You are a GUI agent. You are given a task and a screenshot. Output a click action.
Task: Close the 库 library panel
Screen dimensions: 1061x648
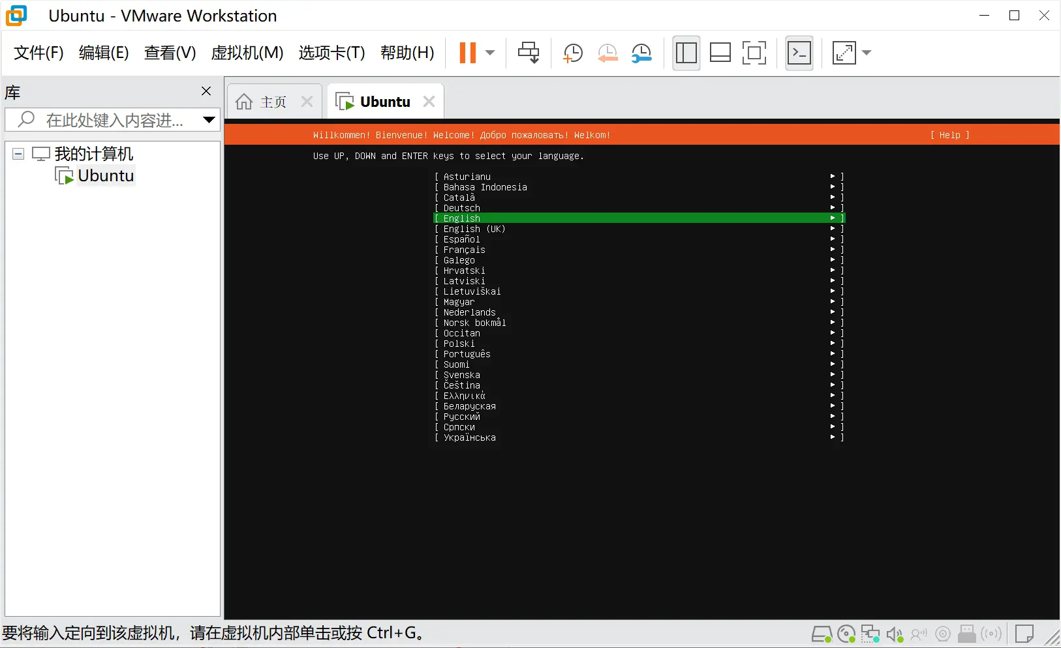(x=206, y=91)
